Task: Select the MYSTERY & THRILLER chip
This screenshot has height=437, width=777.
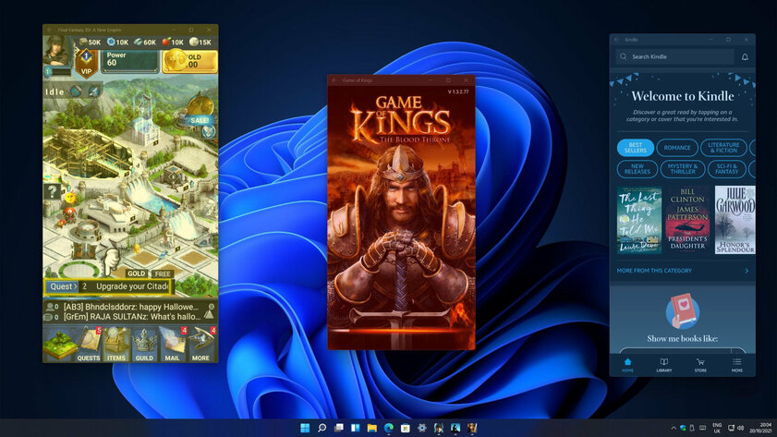Action: coord(683,169)
